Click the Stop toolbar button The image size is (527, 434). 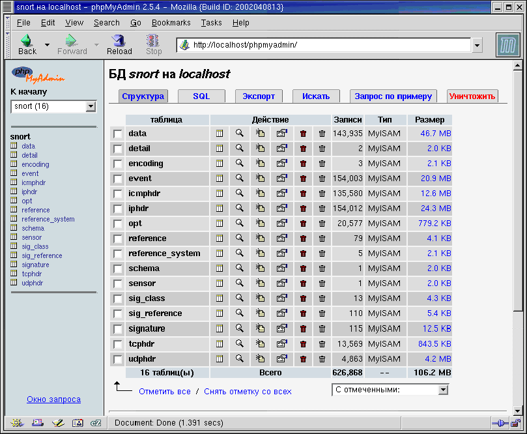(154, 45)
